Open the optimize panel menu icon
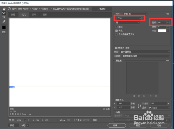Image resolution: width=174 pixels, height=129 pixels. 167,14
